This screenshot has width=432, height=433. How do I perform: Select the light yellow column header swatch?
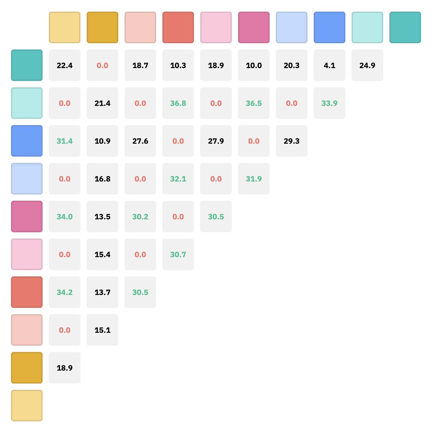65,27
